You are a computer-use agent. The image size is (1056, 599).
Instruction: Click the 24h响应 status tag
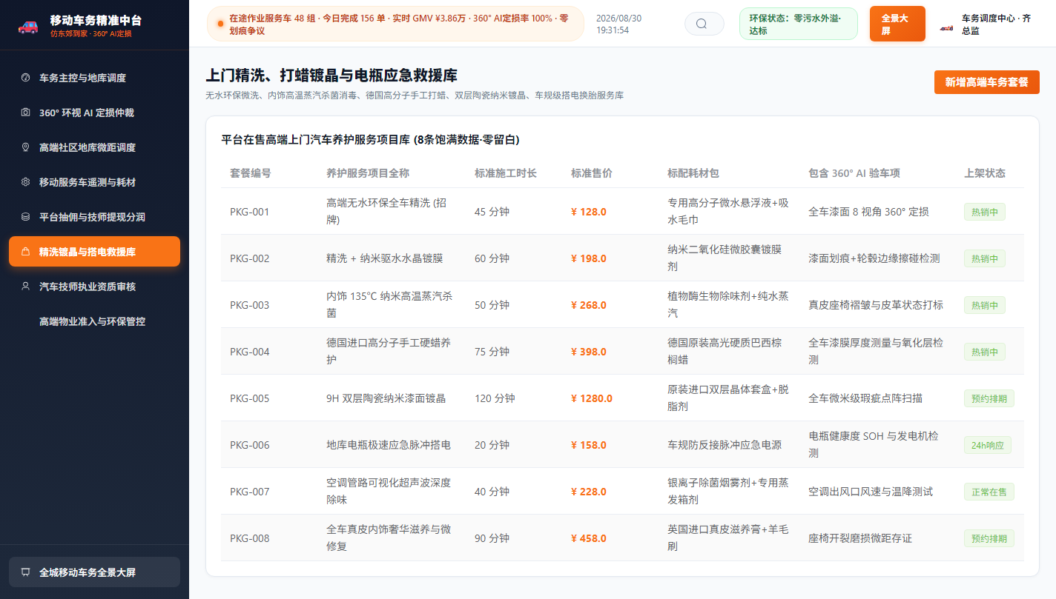[988, 445]
